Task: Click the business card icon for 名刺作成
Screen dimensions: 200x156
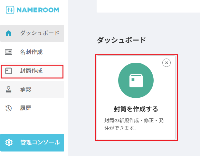Action: pos(9,52)
